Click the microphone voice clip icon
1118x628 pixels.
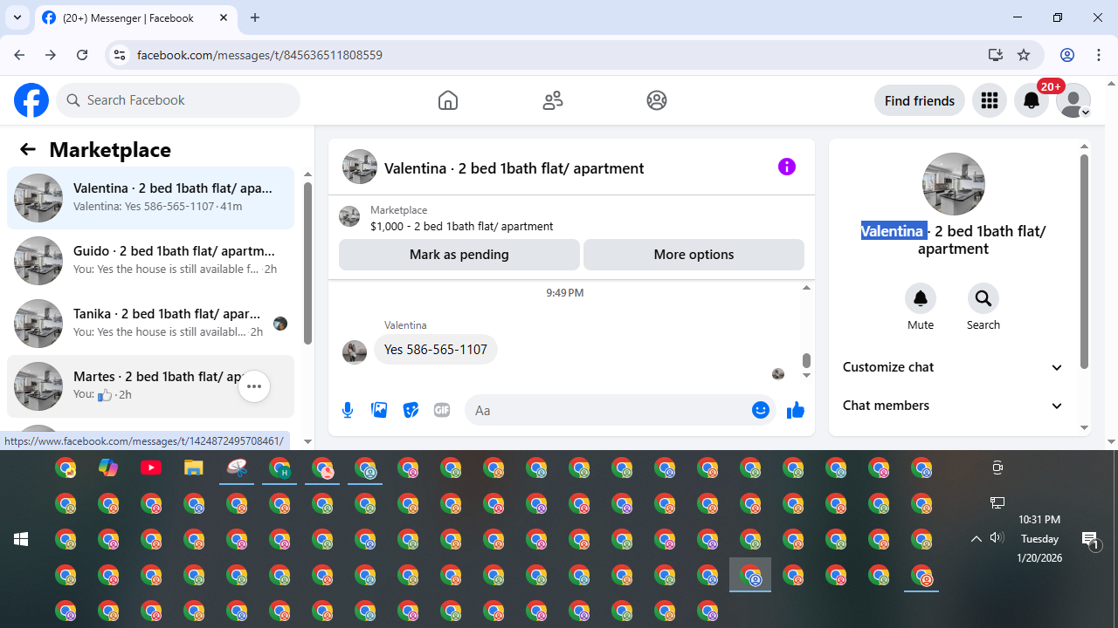(x=348, y=410)
